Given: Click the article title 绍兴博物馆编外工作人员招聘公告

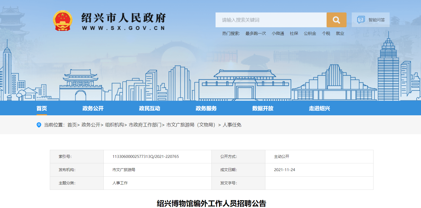Looking at the screenshot, I should click(211, 203).
